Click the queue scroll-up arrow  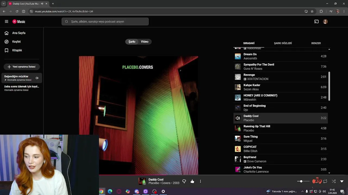(329, 49)
